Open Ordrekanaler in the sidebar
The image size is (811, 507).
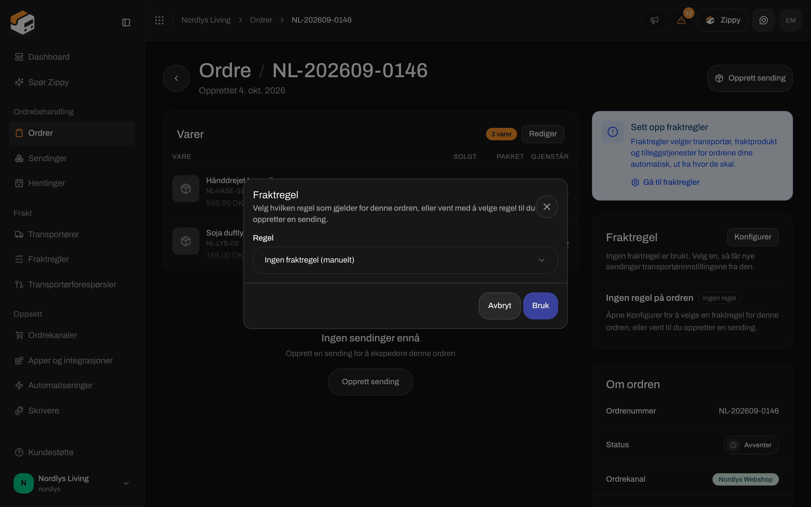click(72, 335)
